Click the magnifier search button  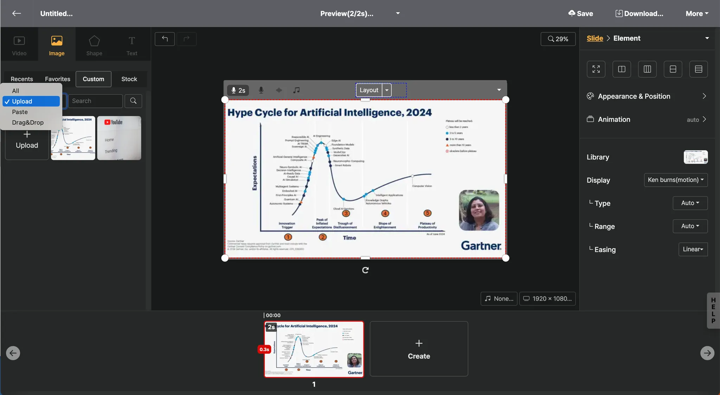coord(133,101)
